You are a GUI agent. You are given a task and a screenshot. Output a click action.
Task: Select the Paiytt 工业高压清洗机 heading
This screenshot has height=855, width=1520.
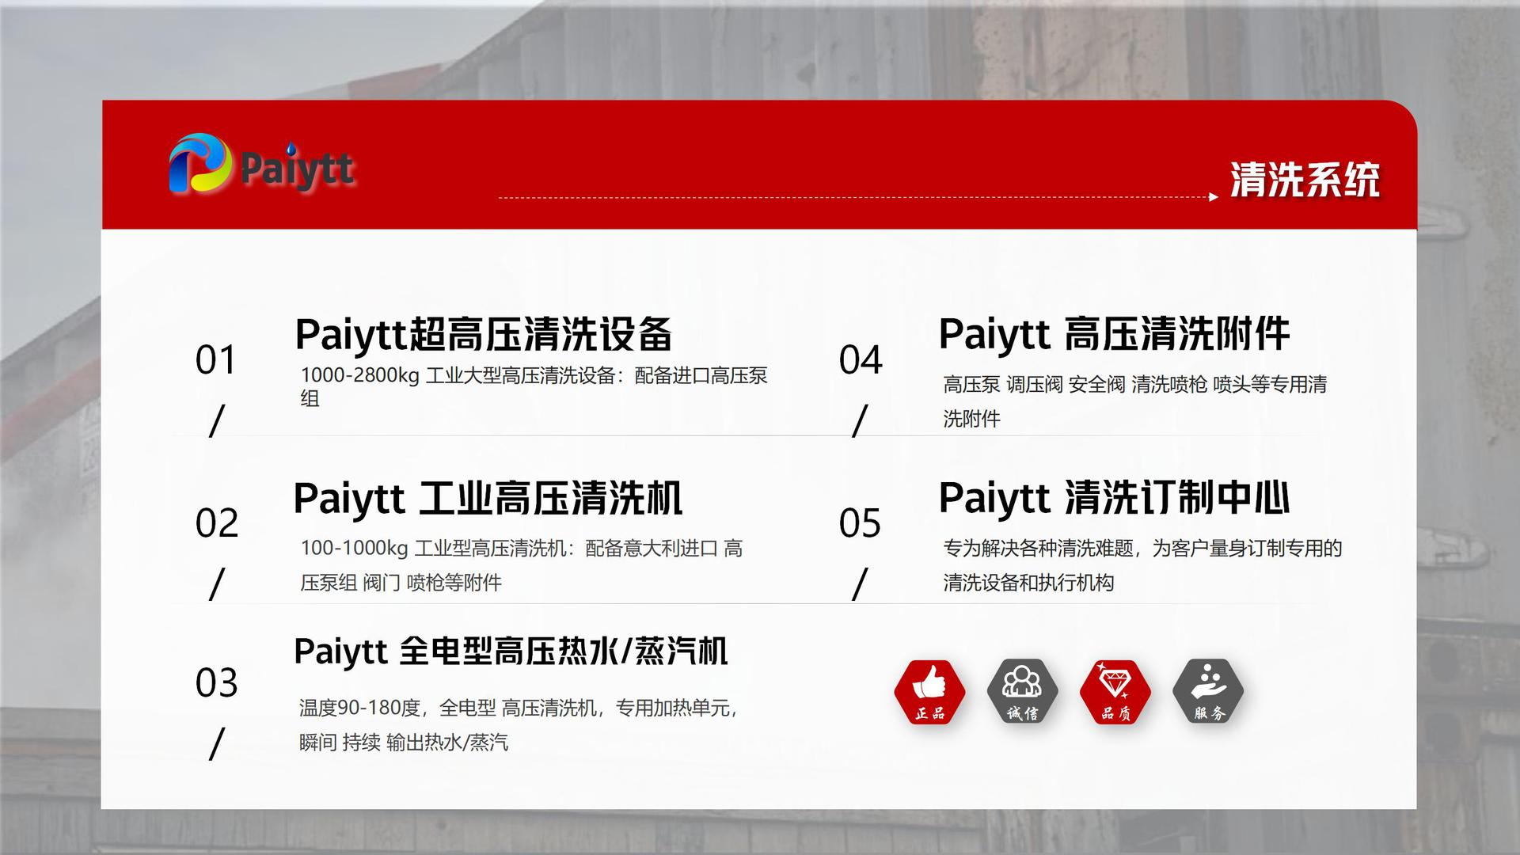pyautogui.click(x=488, y=499)
